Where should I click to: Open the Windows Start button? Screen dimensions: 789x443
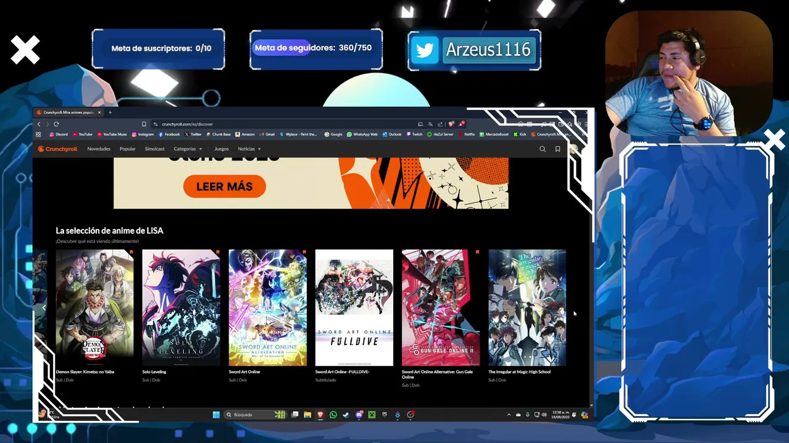pos(216,415)
